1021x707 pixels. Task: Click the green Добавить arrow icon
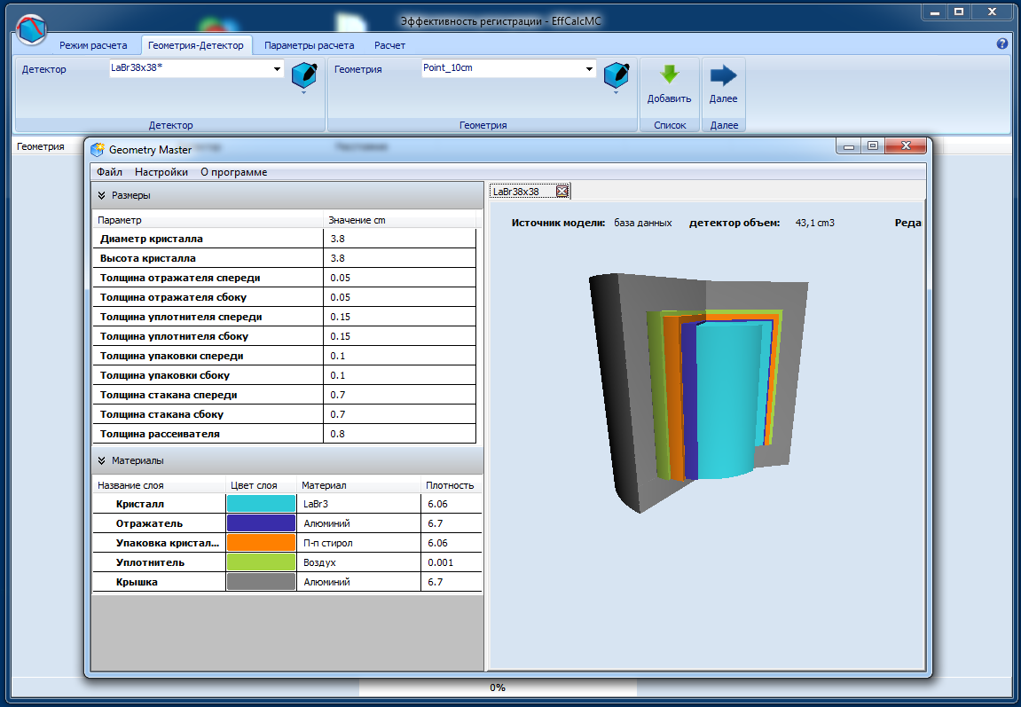[669, 75]
